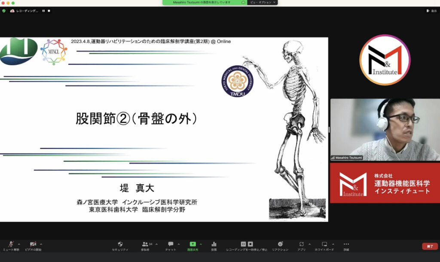Open the Apps icon
The width and height of the screenshot is (440, 262).
(302, 244)
